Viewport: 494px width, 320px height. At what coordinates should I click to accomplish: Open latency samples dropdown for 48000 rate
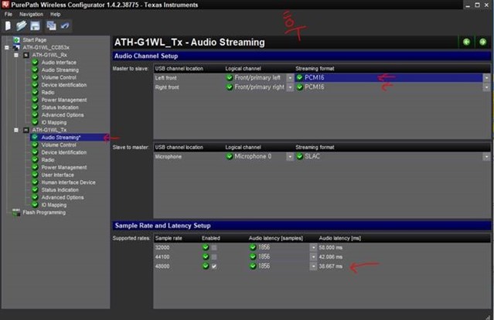(313, 267)
